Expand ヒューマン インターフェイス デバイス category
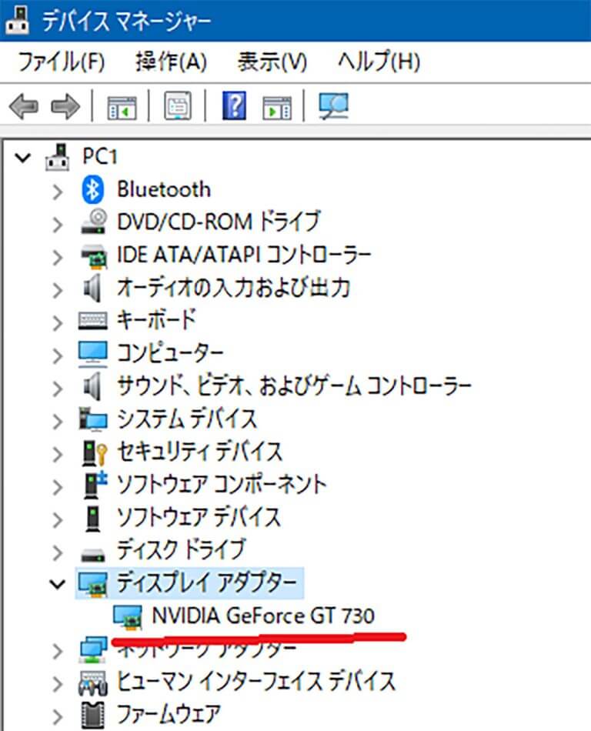The height and width of the screenshot is (731, 591). coord(57,684)
